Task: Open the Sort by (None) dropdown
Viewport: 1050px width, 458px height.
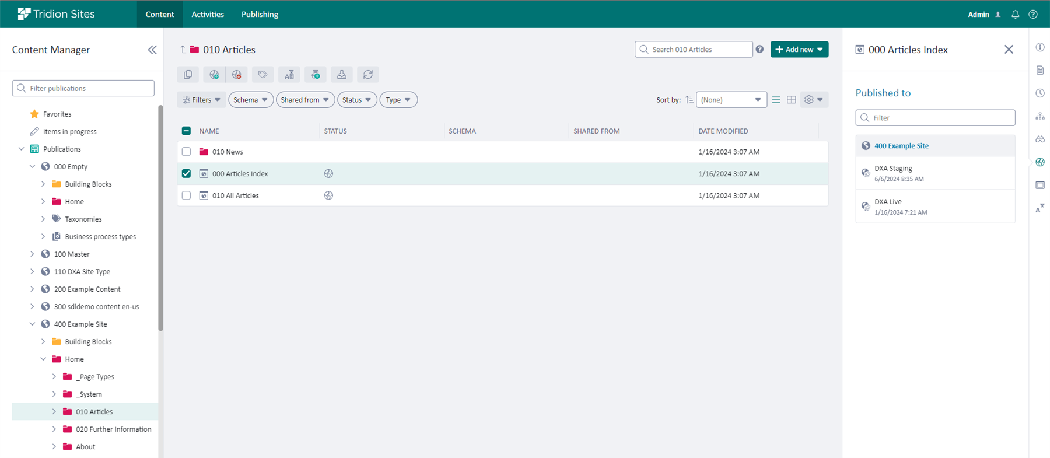Action: [731, 100]
